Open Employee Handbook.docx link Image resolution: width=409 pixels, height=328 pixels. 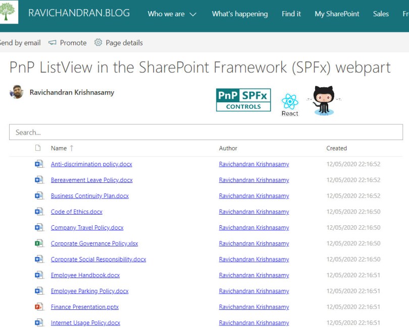click(85, 275)
